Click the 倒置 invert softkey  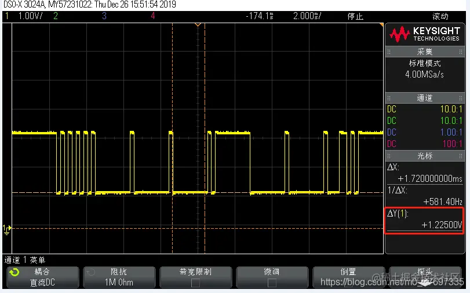[x=348, y=277]
